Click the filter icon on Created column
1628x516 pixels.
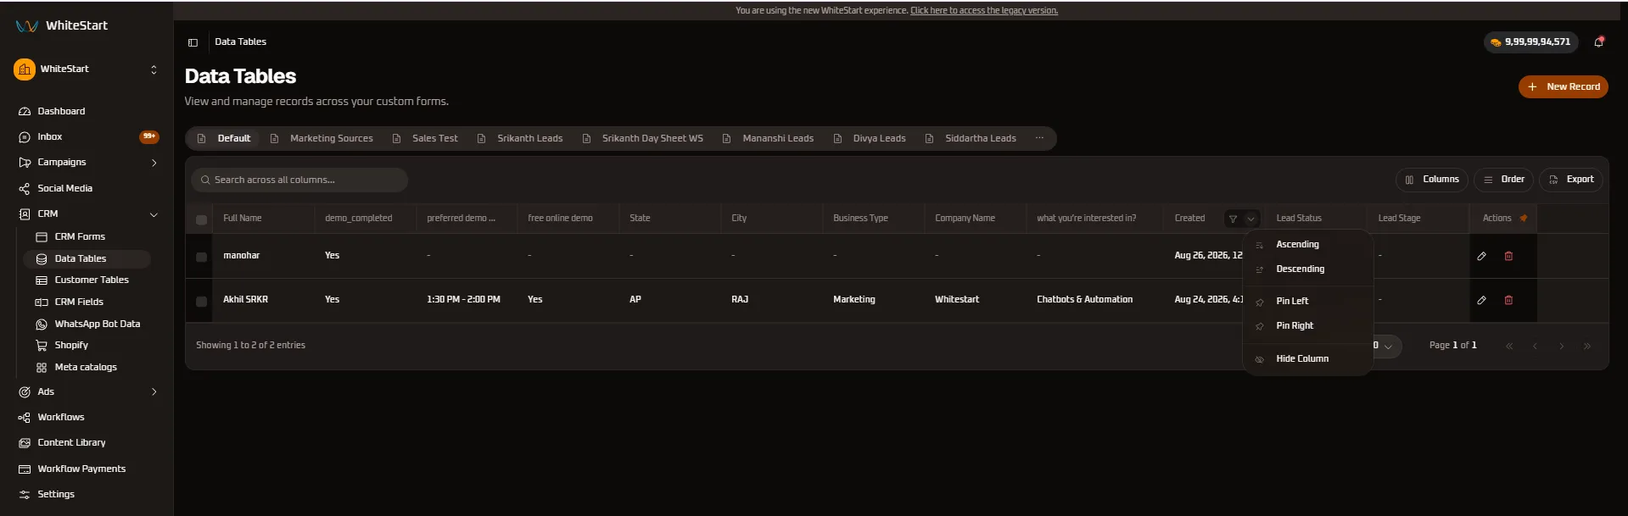point(1233,219)
